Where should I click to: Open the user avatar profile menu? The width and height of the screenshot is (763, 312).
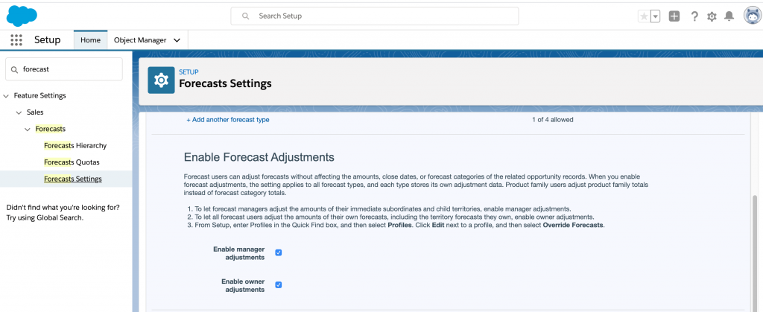[x=751, y=16]
